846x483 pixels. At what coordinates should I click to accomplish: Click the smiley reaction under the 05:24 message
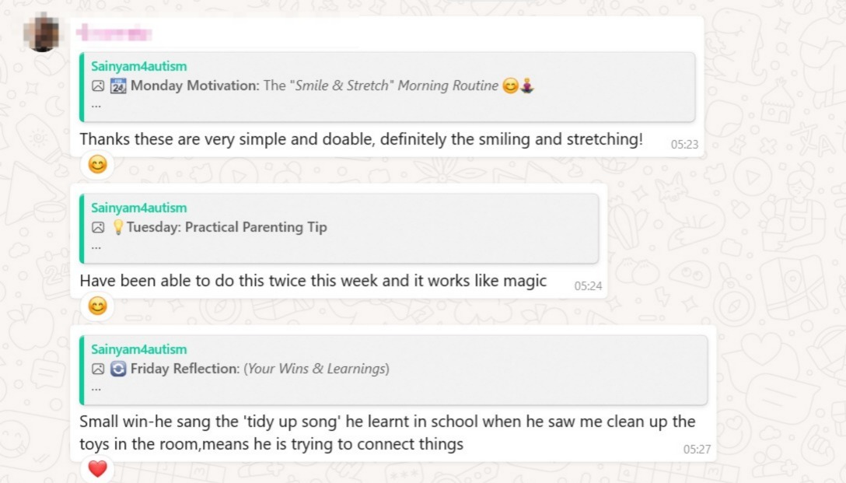tap(97, 306)
